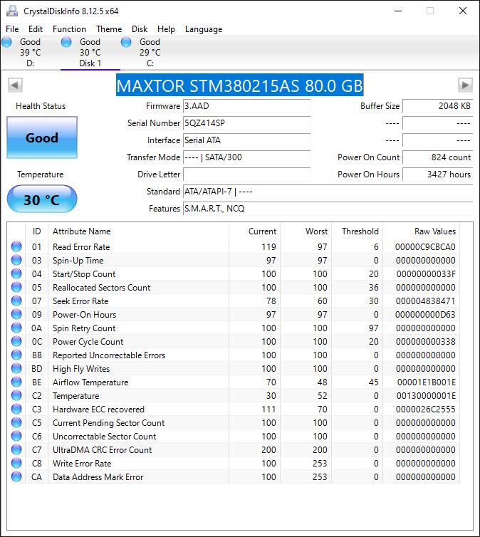Click status orb for Reallocated Sectors Count

[16, 287]
